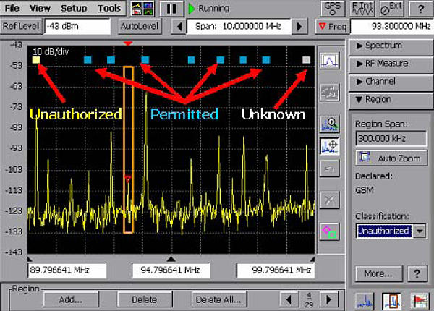Click the spectrum trace view icon

[x=330, y=61]
